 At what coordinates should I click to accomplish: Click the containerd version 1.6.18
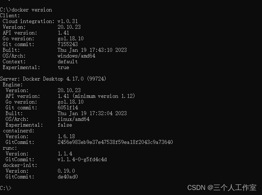pos(66,136)
